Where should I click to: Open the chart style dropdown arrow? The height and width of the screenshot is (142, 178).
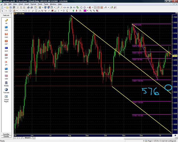click(109, 7)
